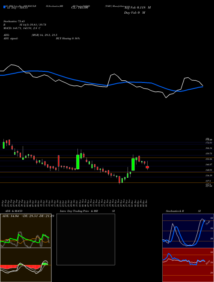Open the blue Stochastics mini chart
This screenshot has width=214, height=282.
[x=188, y=231]
